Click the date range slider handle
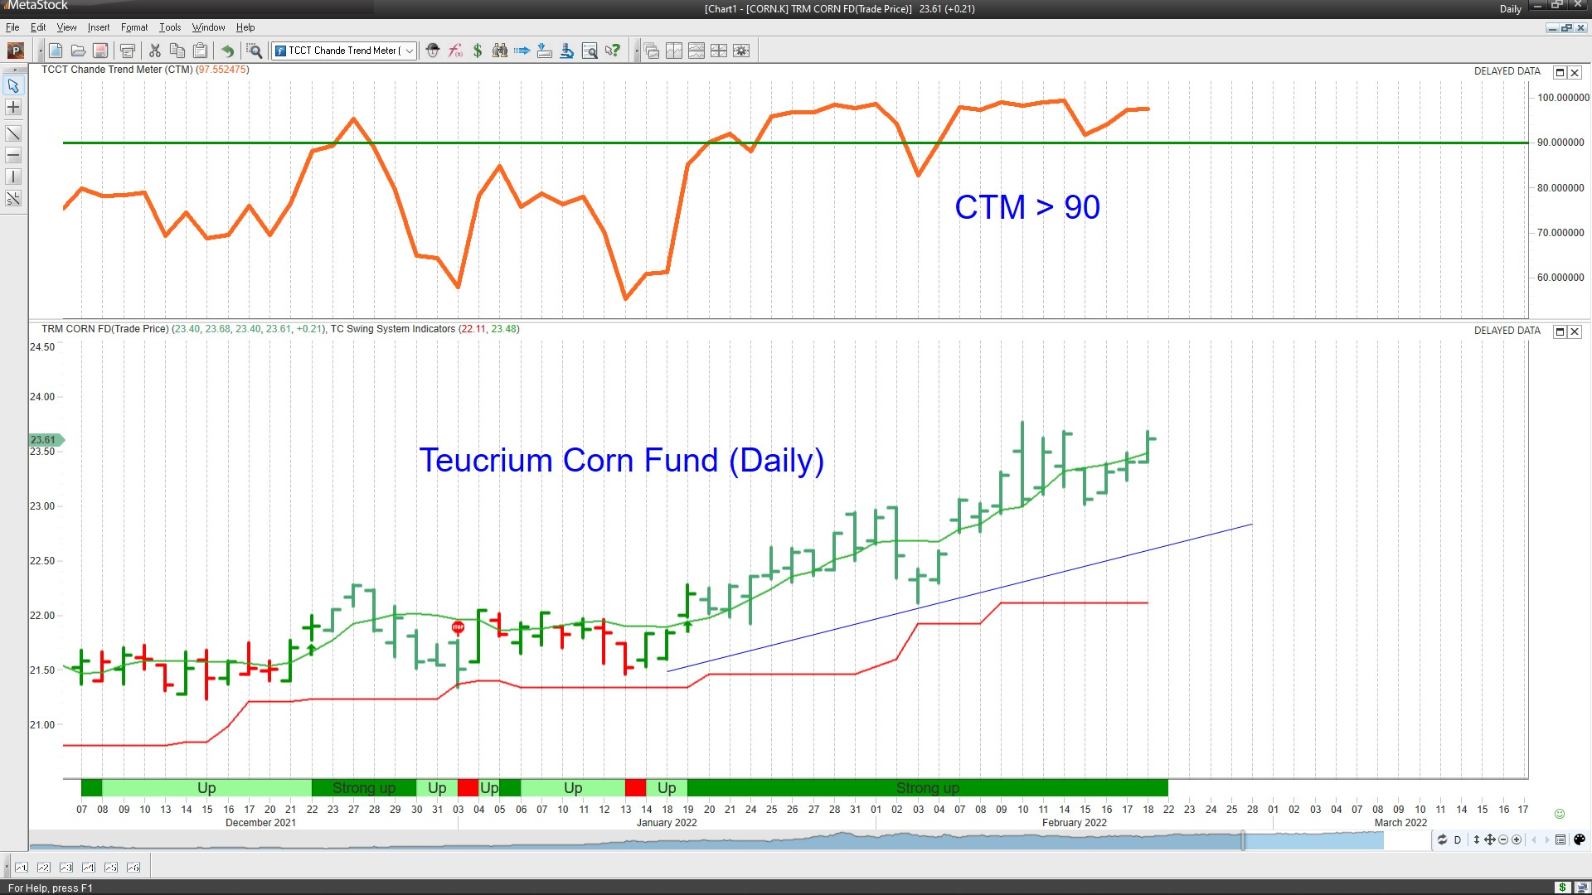Screen dimensions: 1592x895 [1243, 840]
